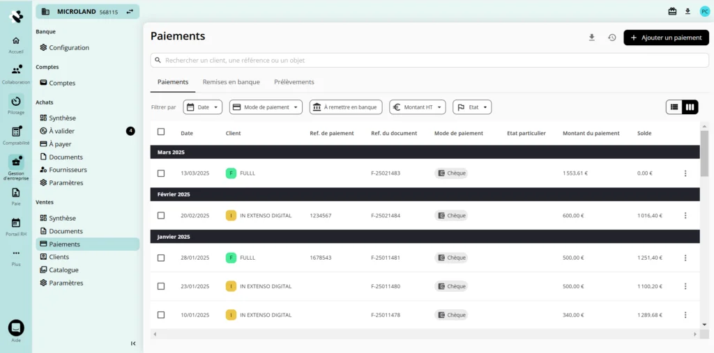714x353 pixels.
Task: Open the Prélèvements tab
Action: click(294, 82)
